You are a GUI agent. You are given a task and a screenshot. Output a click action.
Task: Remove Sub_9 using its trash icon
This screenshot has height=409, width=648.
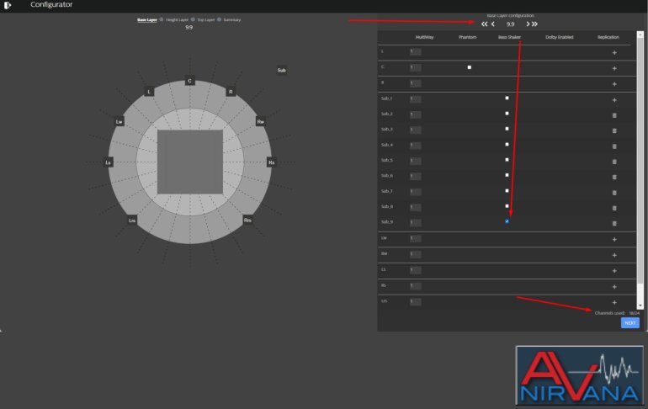click(614, 223)
